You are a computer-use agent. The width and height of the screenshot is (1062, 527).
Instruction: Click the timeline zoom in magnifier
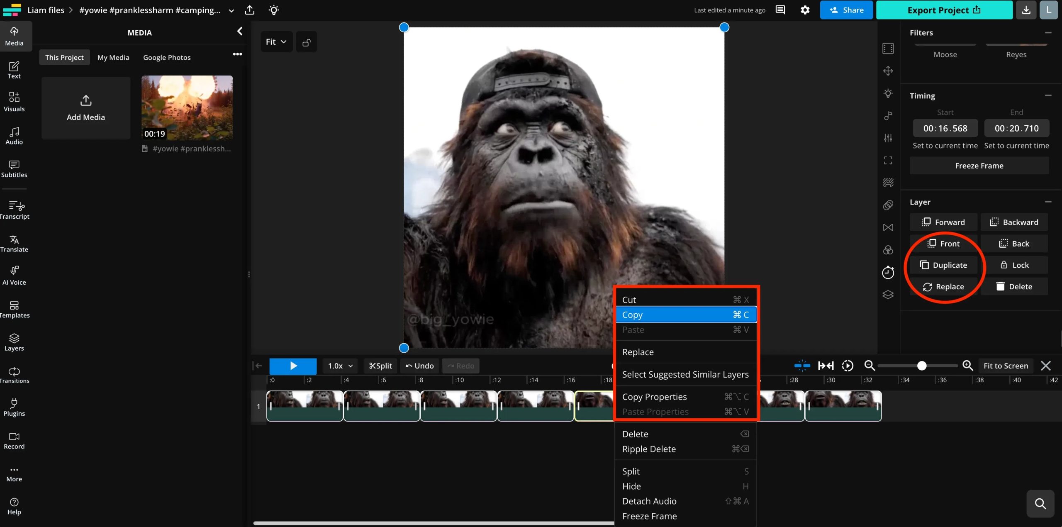[x=967, y=366]
